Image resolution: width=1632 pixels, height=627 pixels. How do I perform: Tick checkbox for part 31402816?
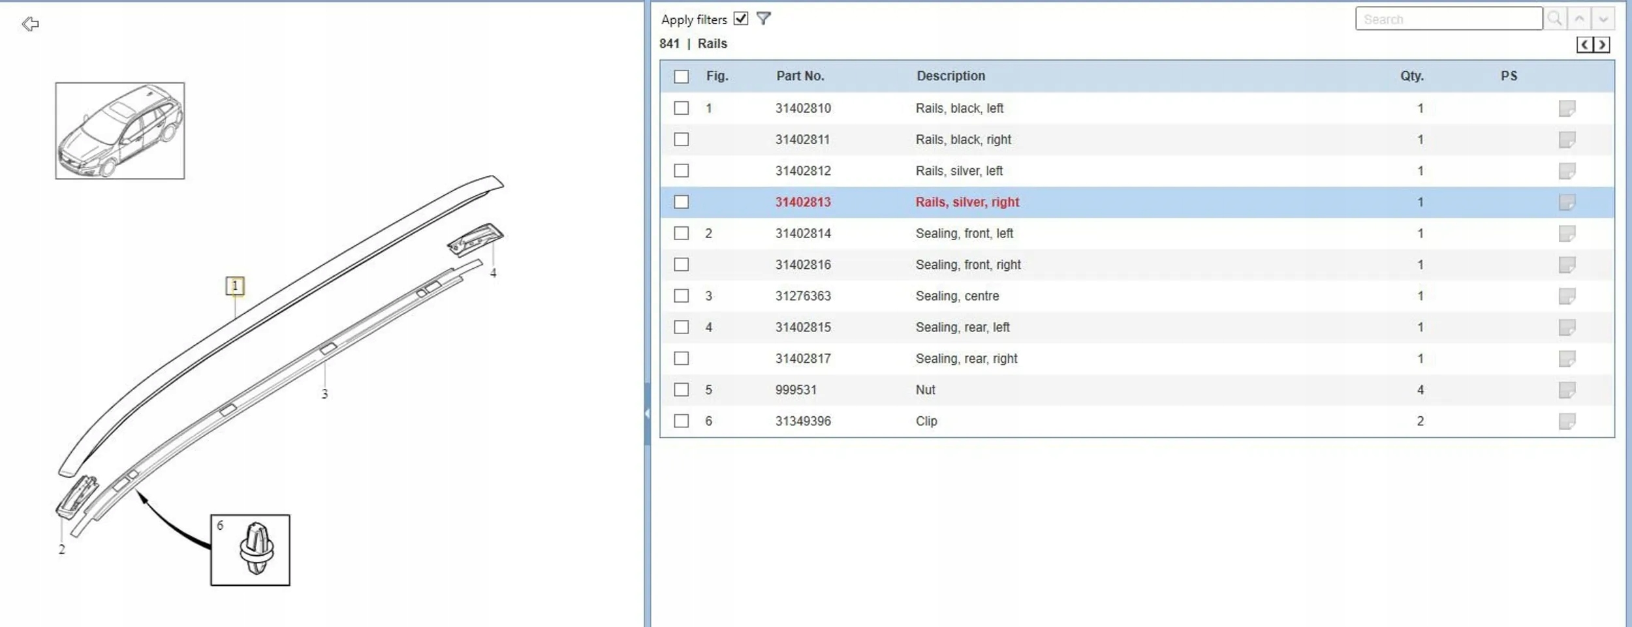pyautogui.click(x=681, y=264)
